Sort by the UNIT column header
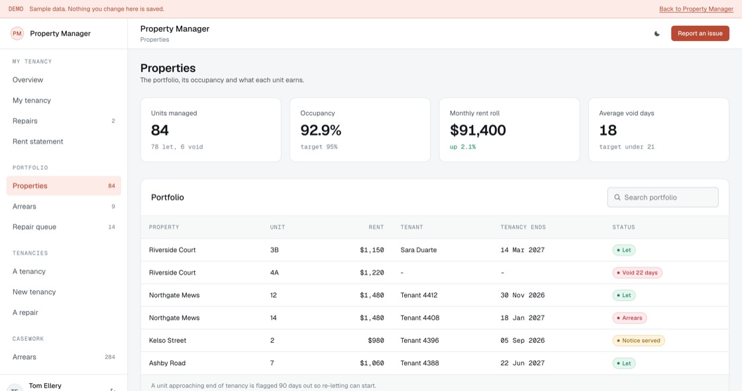The width and height of the screenshot is (742, 391). [278, 228]
